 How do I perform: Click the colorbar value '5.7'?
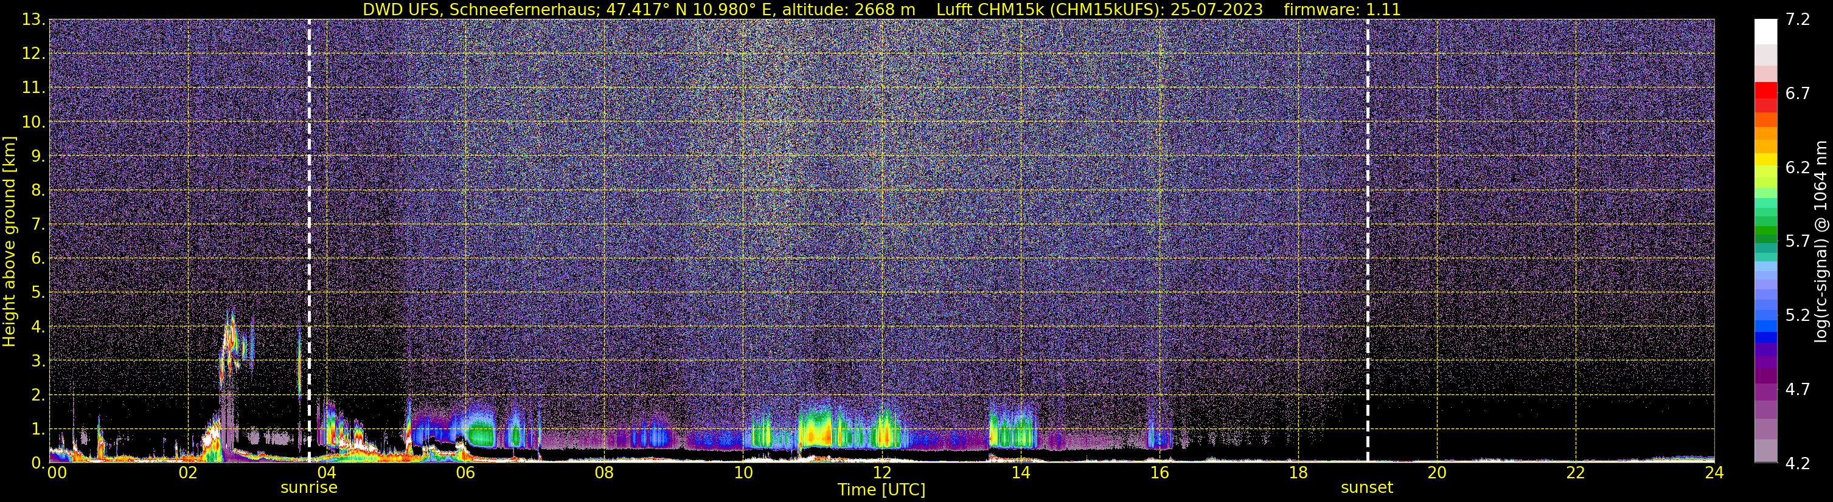1798,241
